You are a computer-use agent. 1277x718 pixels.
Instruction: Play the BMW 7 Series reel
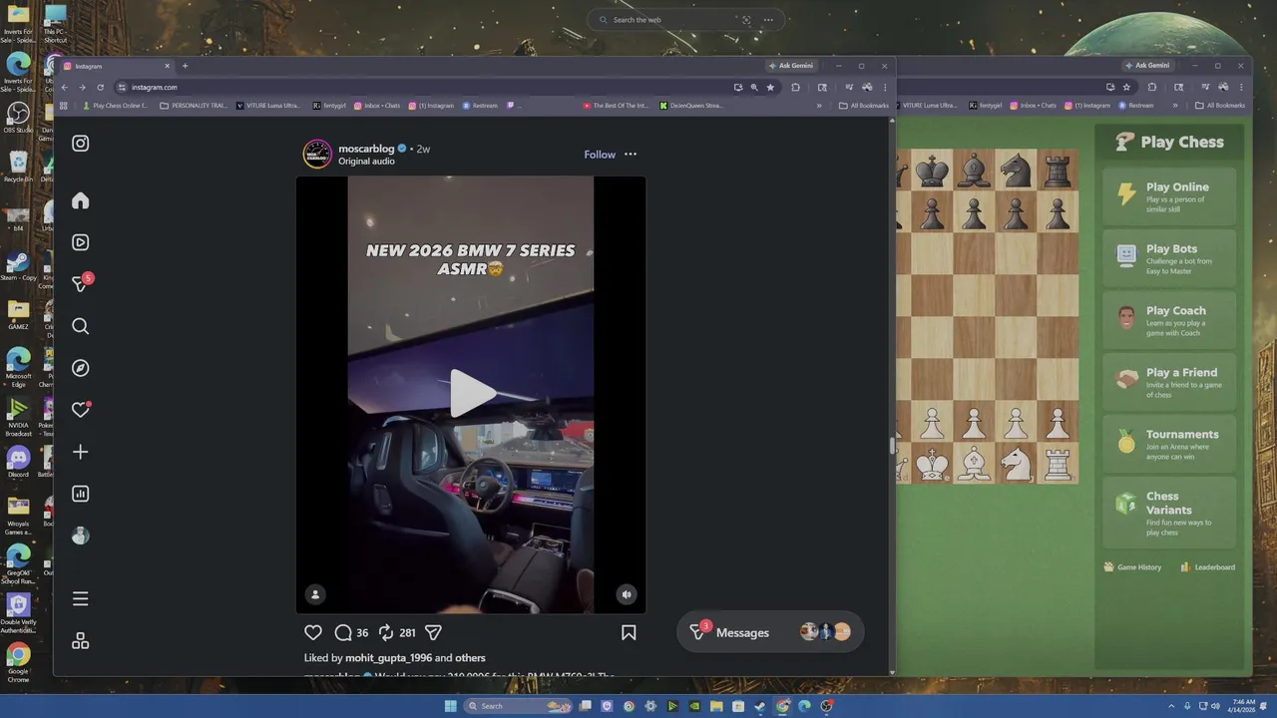tap(471, 393)
